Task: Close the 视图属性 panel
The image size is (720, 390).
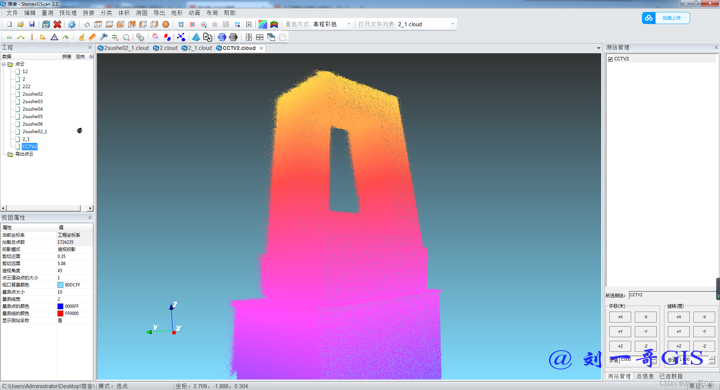Action: [90, 217]
